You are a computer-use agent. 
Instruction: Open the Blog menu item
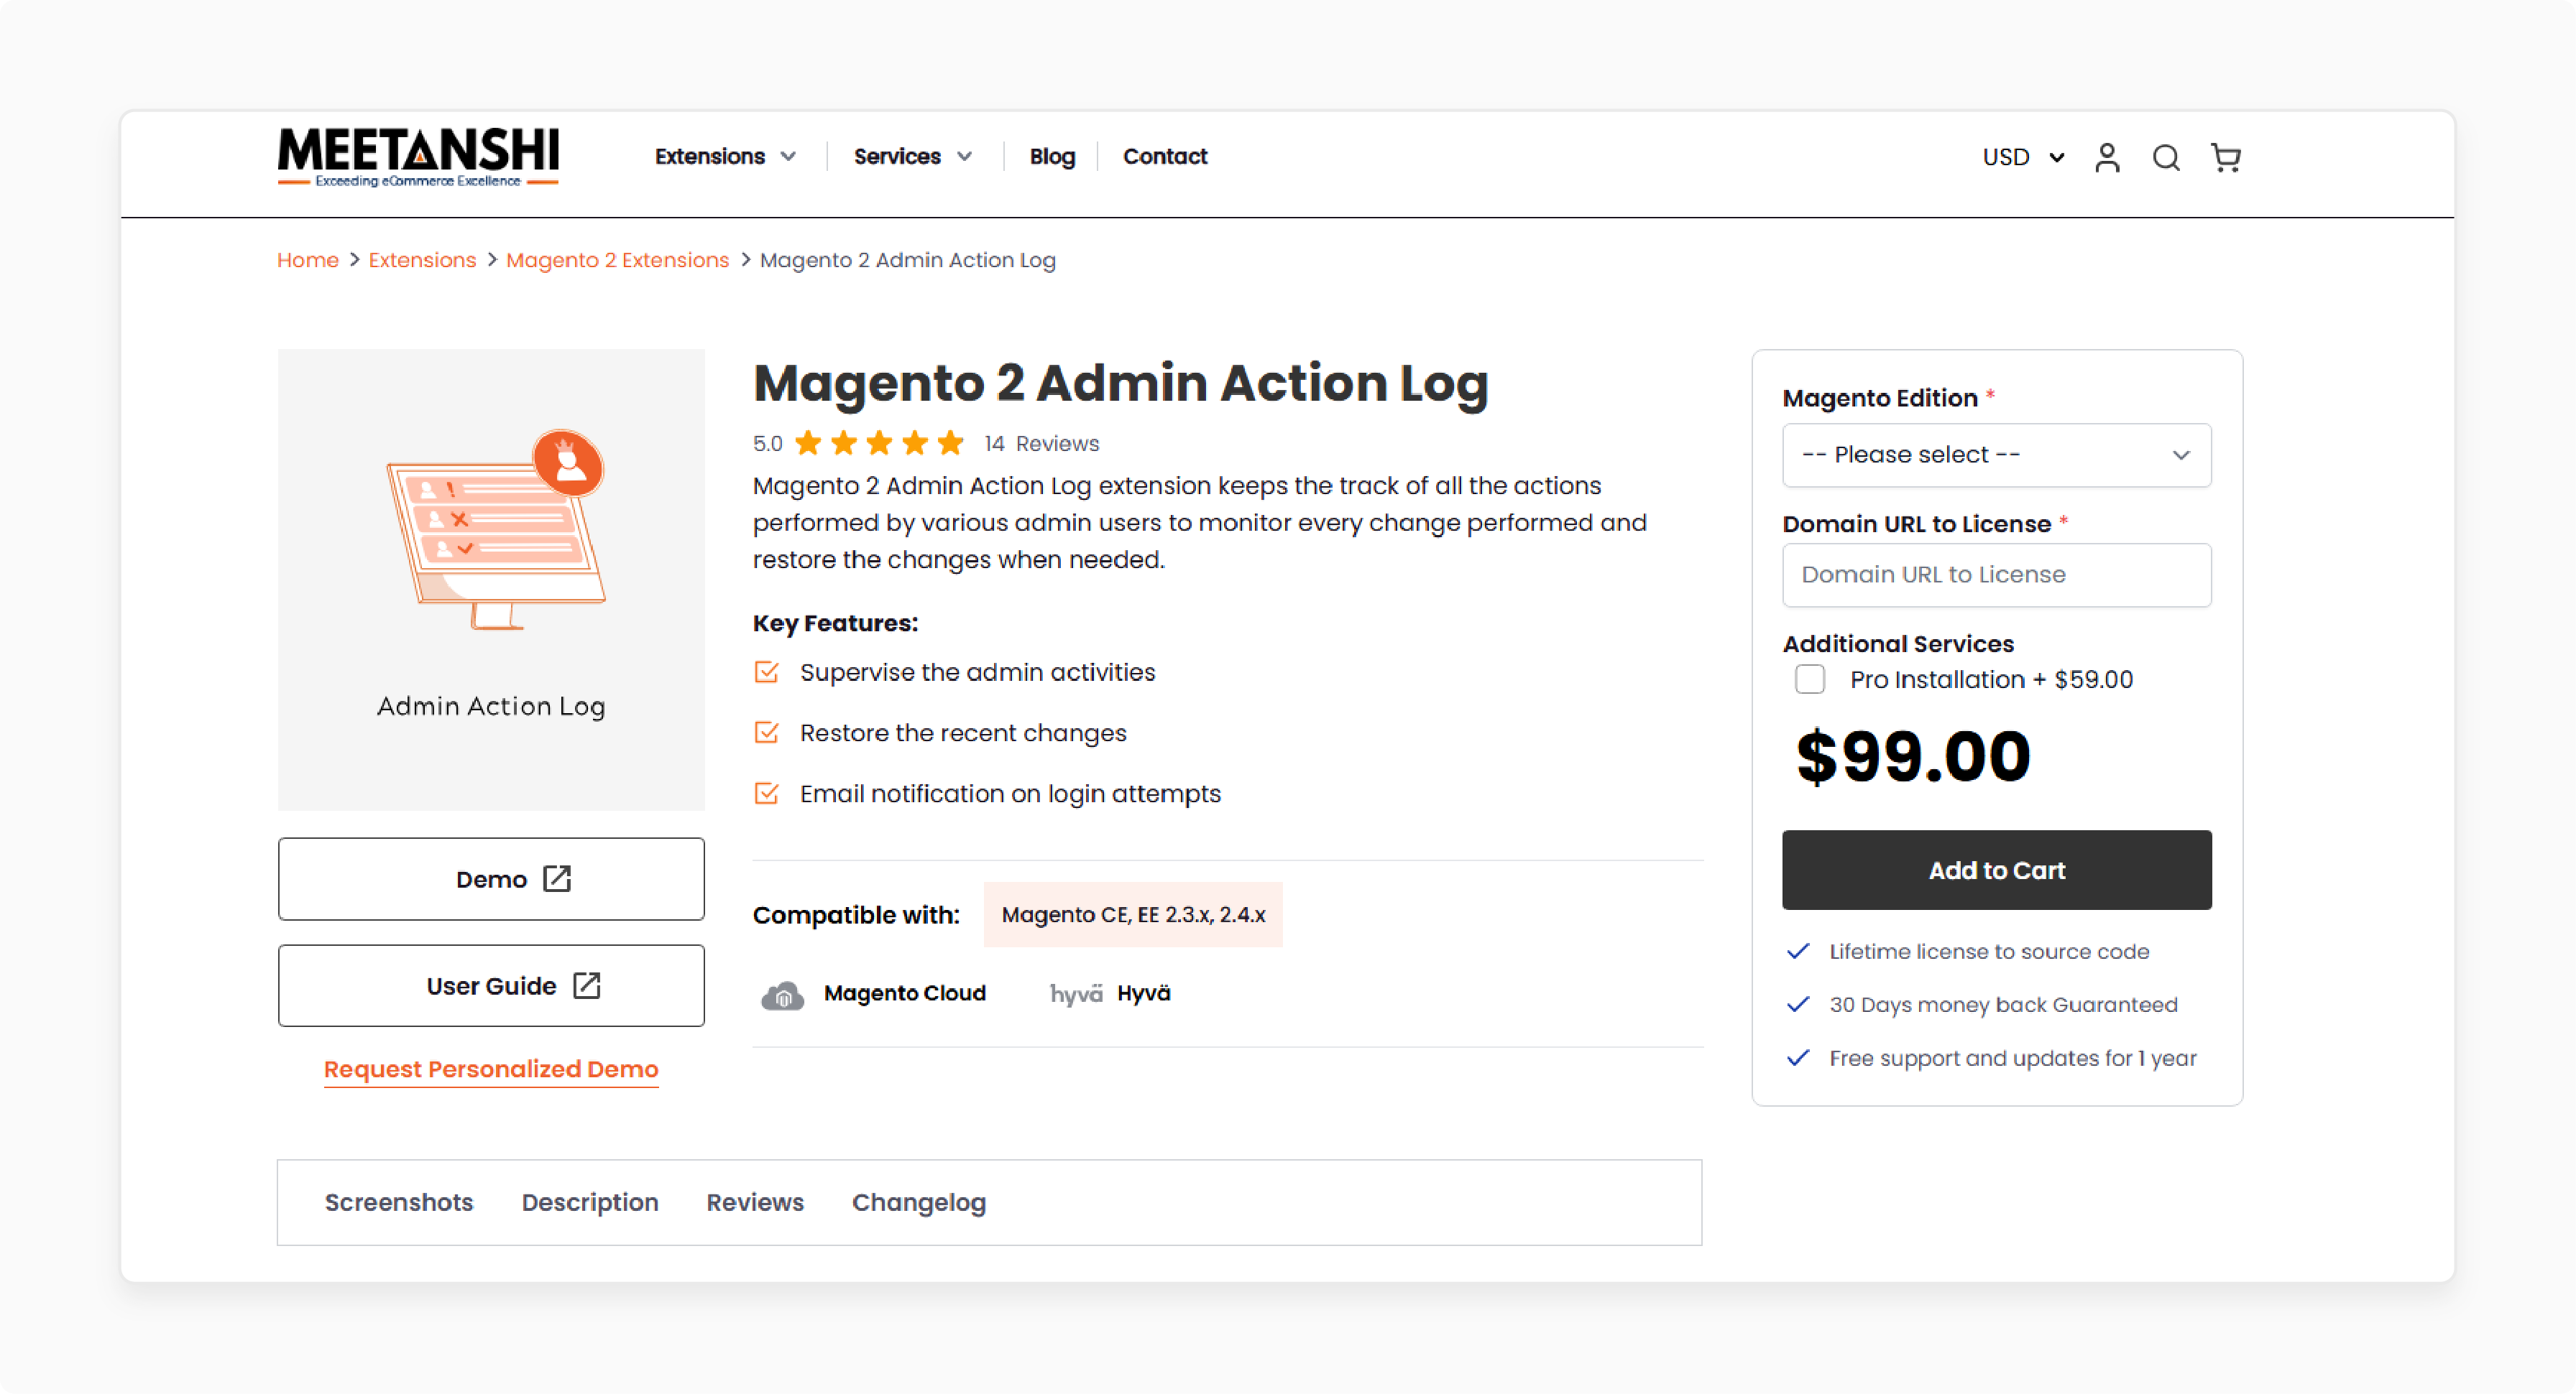pos(1052,157)
